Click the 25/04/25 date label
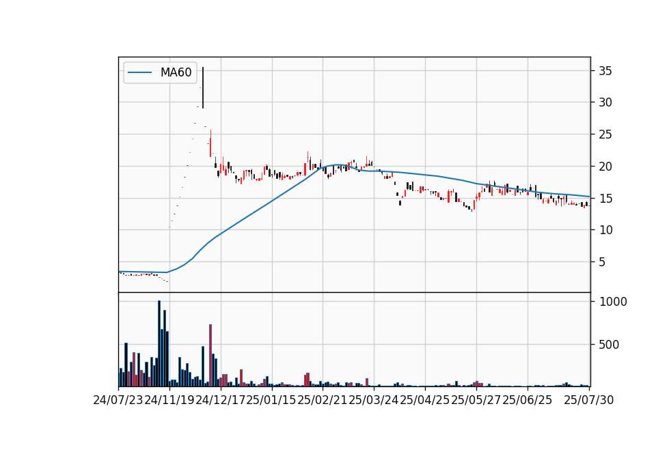The height and width of the screenshot is (471, 656). point(425,400)
